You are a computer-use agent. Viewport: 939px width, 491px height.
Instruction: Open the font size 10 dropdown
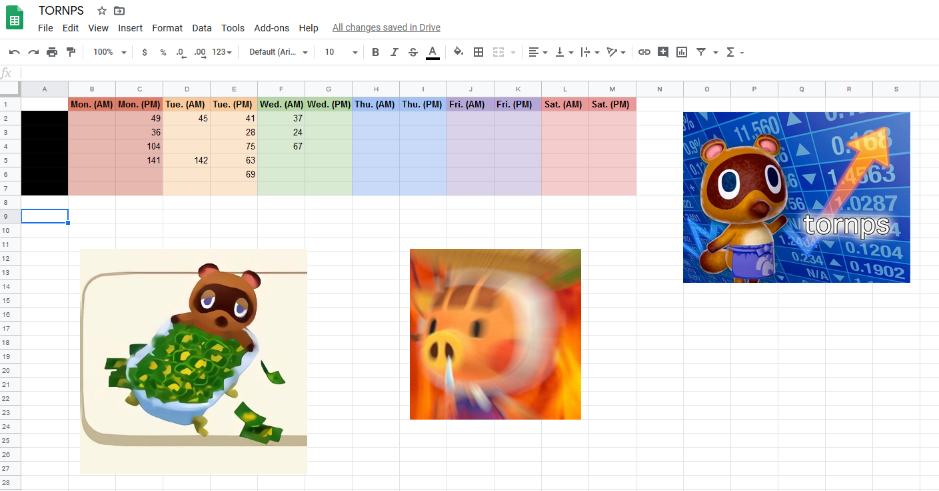(341, 52)
